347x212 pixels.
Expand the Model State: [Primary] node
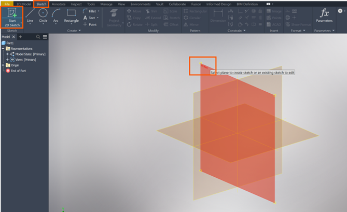(x=7, y=54)
